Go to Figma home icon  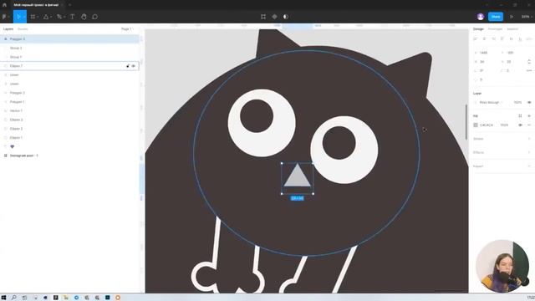(x=4, y=5)
